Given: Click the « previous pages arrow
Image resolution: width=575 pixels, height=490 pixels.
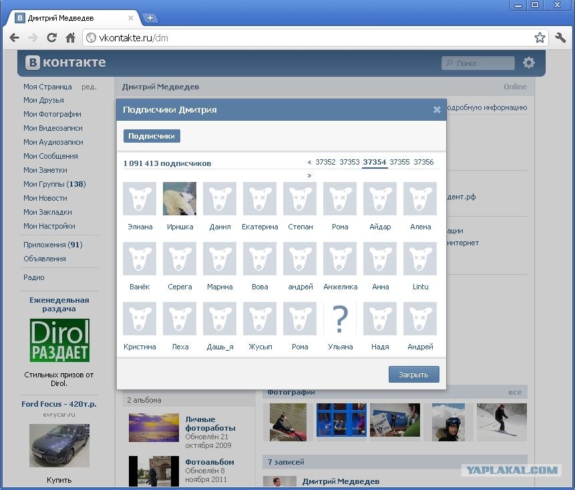Looking at the screenshot, I should (309, 162).
